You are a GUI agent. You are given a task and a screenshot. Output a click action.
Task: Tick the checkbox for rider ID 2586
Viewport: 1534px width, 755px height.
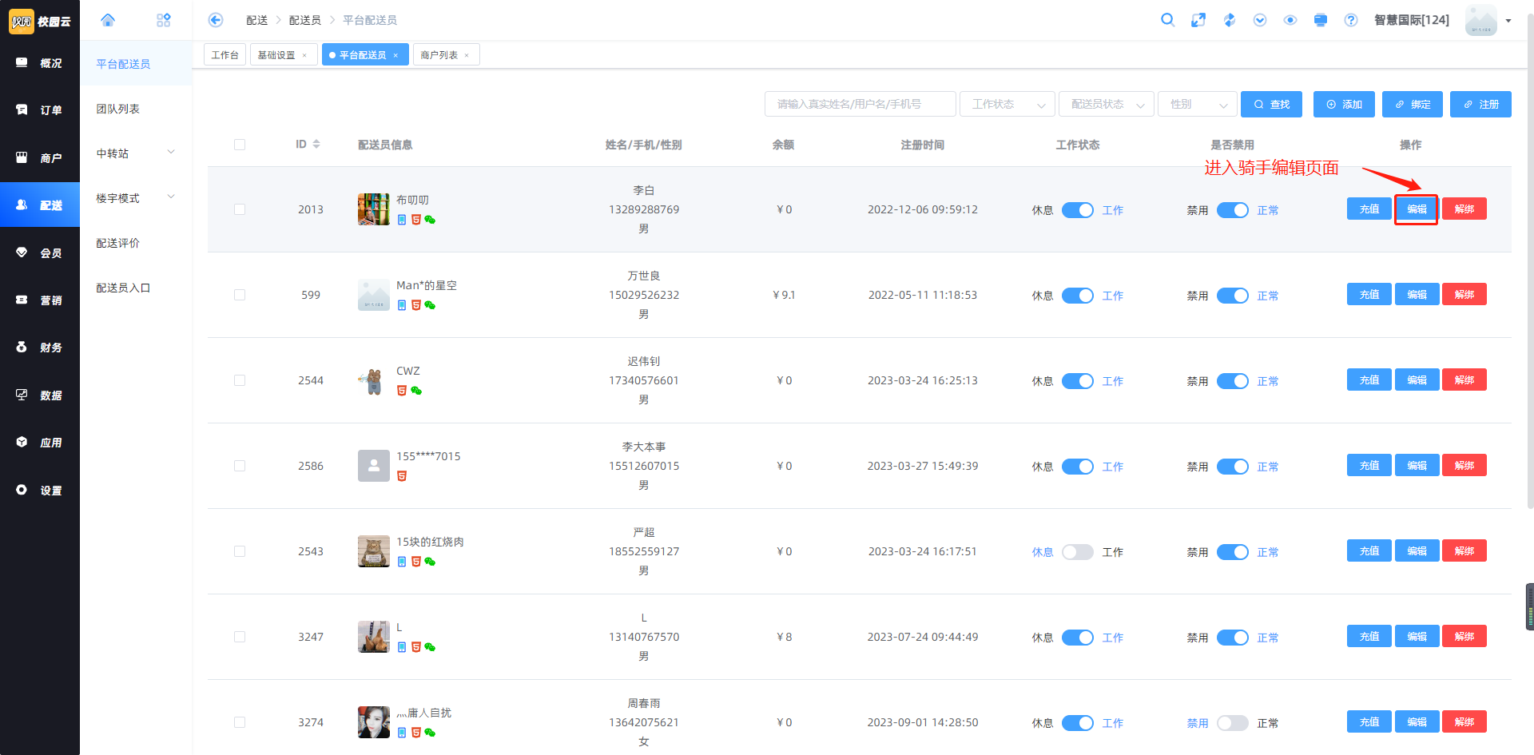pyautogui.click(x=240, y=466)
